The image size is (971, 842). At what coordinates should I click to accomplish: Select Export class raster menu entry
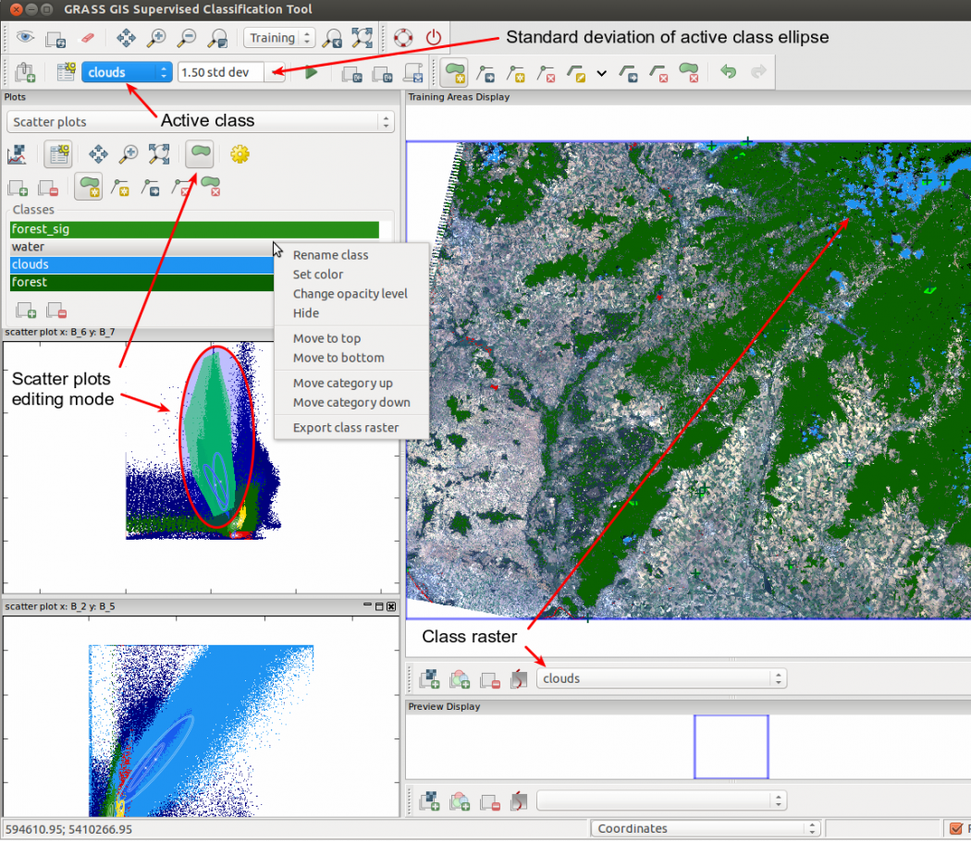point(346,428)
